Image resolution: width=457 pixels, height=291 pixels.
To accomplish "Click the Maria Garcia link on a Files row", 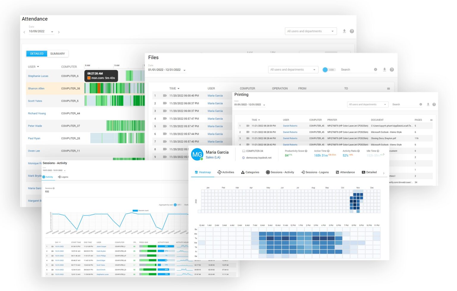I will click(215, 95).
